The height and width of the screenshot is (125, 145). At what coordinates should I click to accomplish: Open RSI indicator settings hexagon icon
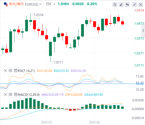click(11, 71)
